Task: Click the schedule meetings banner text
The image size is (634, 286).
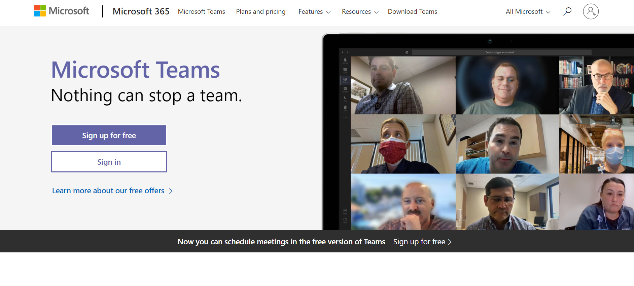Action: (x=281, y=242)
